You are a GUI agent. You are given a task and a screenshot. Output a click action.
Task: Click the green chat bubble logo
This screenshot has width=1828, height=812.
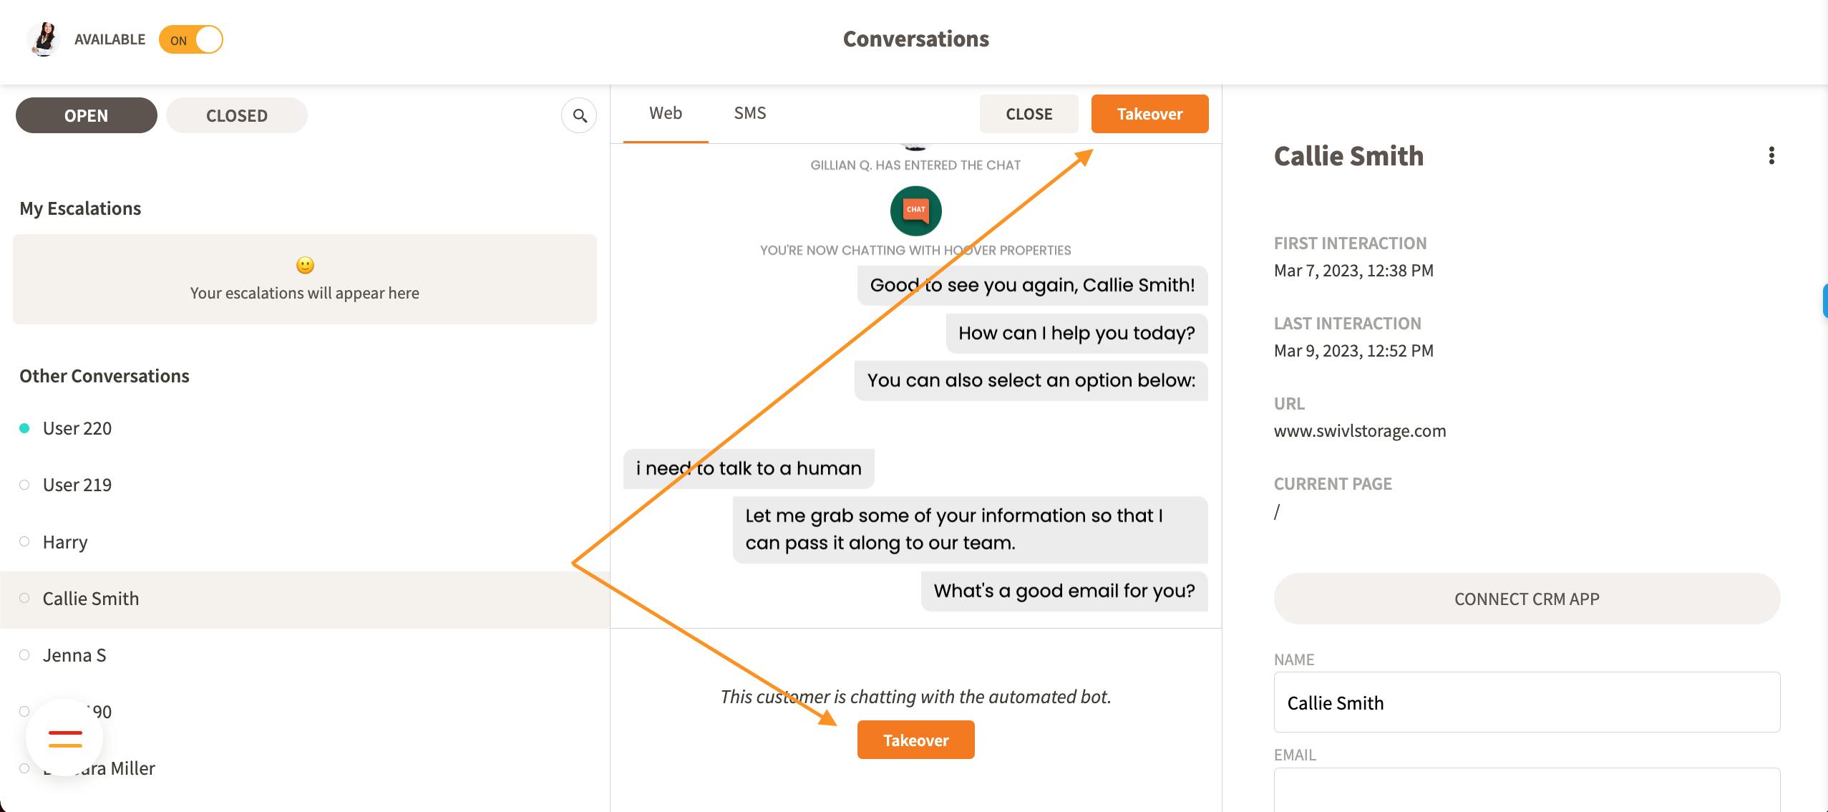(x=915, y=211)
